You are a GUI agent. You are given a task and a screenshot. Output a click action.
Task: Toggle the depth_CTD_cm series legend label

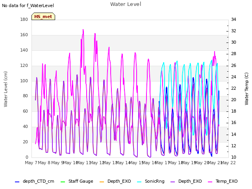click(39, 181)
